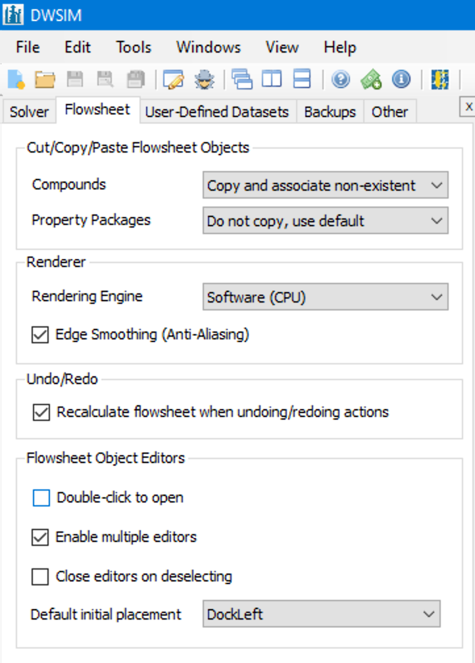This screenshot has height=663, width=475.
Task: Switch to the Backups tab
Action: click(330, 111)
